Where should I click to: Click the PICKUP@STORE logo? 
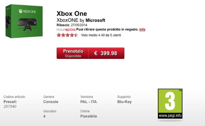(x=66, y=30)
